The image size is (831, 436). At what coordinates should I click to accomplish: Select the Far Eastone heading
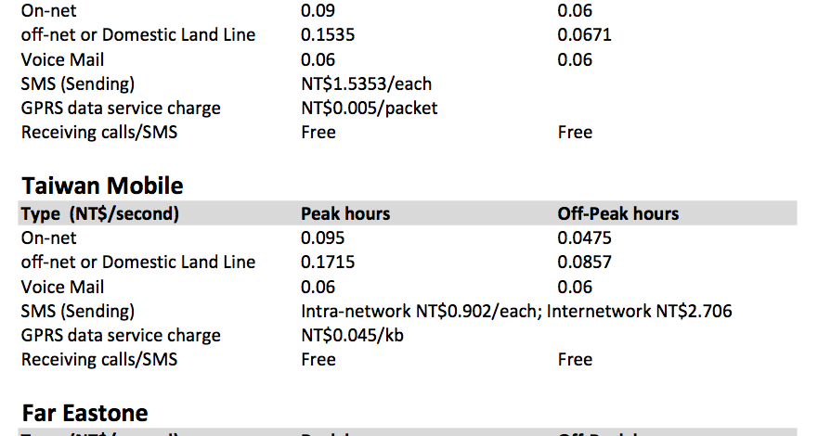84,413
